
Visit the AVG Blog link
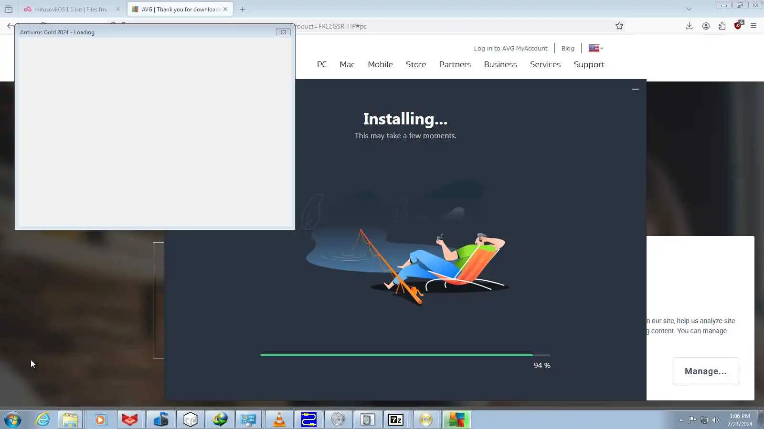click(x=568, y=48)
